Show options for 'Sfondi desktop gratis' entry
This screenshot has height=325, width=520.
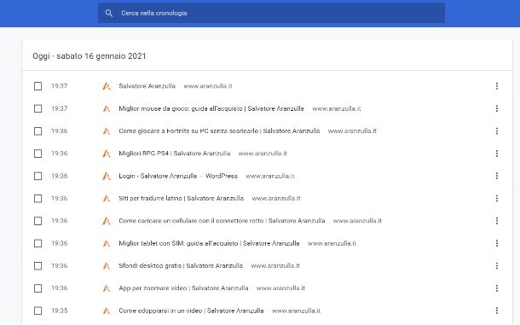(x=496, y=265)
